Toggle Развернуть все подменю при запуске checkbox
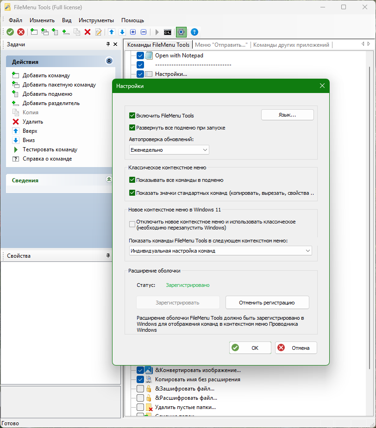 click(x=132, y=127)
